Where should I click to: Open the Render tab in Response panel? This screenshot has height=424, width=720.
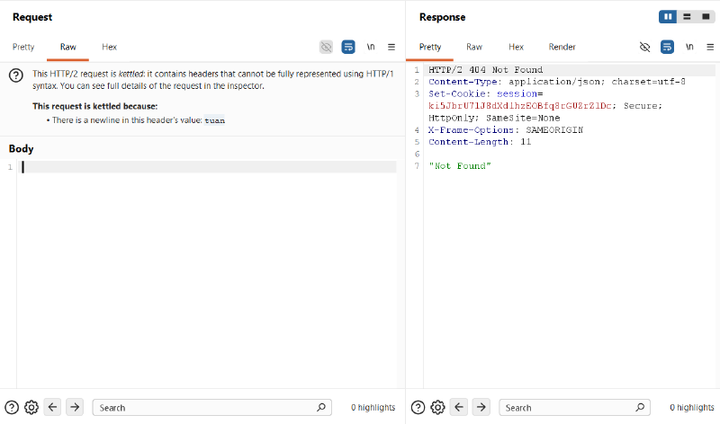(562, 47)
